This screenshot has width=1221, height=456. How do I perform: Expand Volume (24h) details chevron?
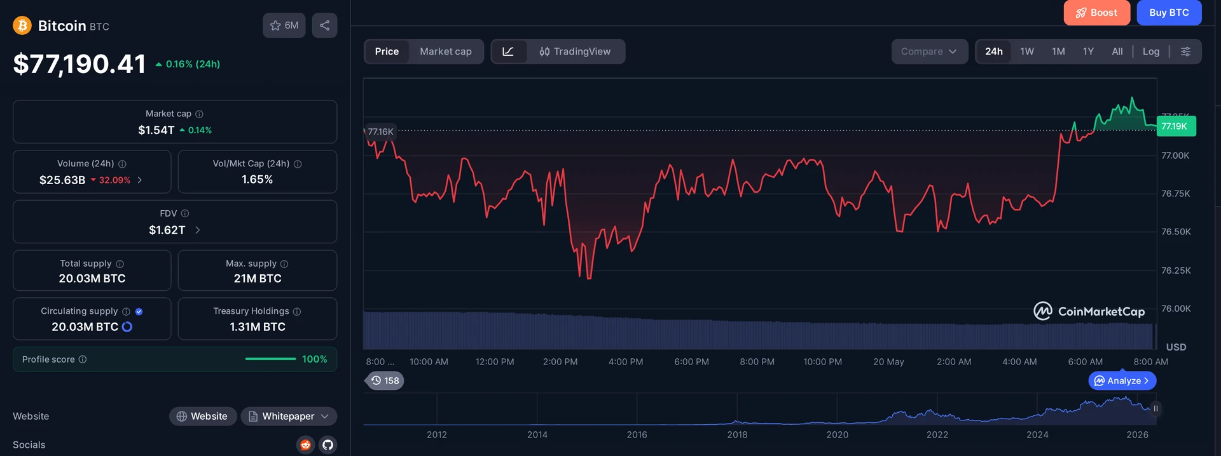tap(140, 180)
